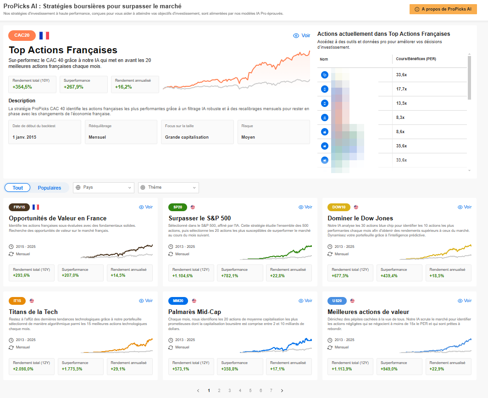
Task: Click Voir on Palmarès Mid-Cap card
Action: [x=305, y=301]
